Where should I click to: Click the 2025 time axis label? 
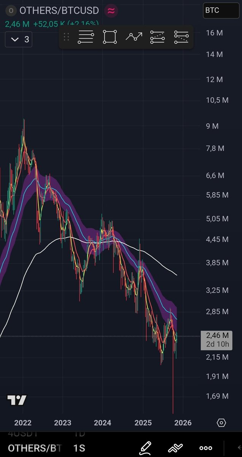143,423
